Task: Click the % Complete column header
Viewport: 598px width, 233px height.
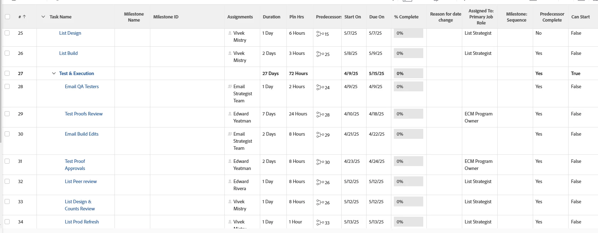Action: pos(406,17)
